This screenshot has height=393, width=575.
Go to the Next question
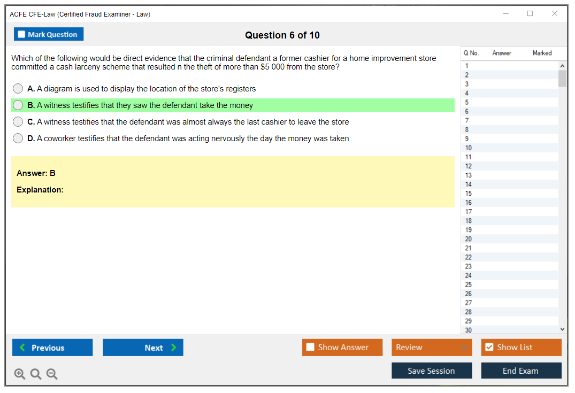[x=143, y=348]
